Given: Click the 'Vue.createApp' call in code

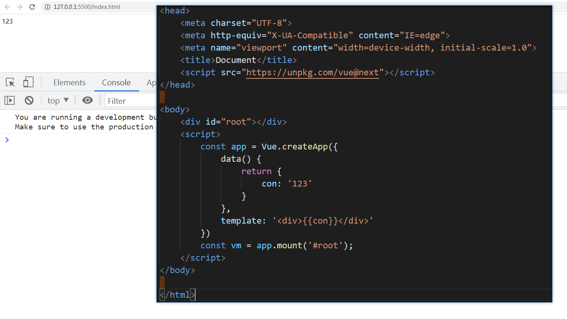Looking at the screenshot, I should (295, 147).
